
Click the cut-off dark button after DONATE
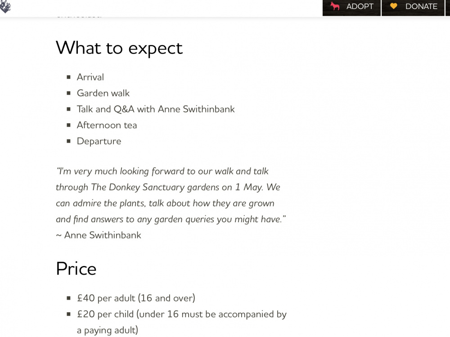coord(448,8)
